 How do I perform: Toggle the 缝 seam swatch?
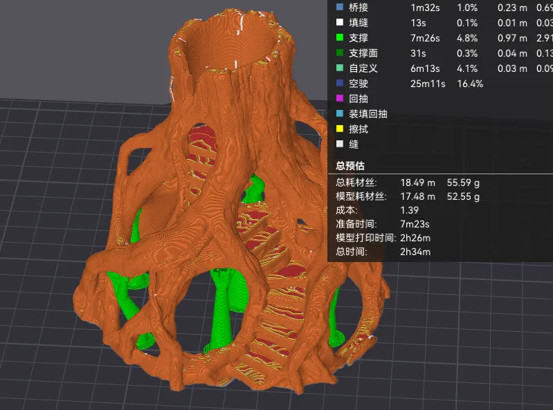coord(340,144)
